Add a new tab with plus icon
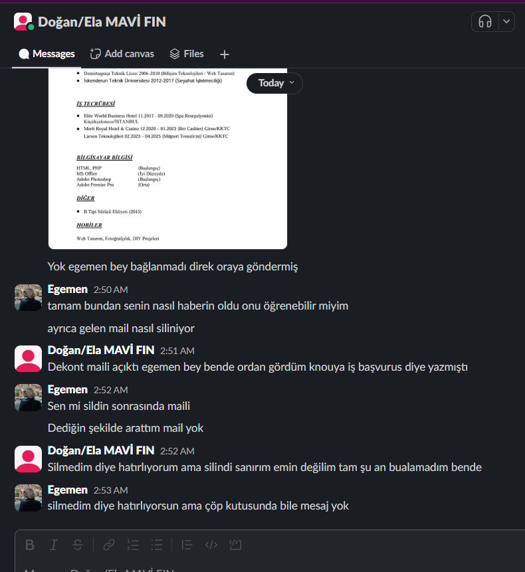 (x=225, y=54)
